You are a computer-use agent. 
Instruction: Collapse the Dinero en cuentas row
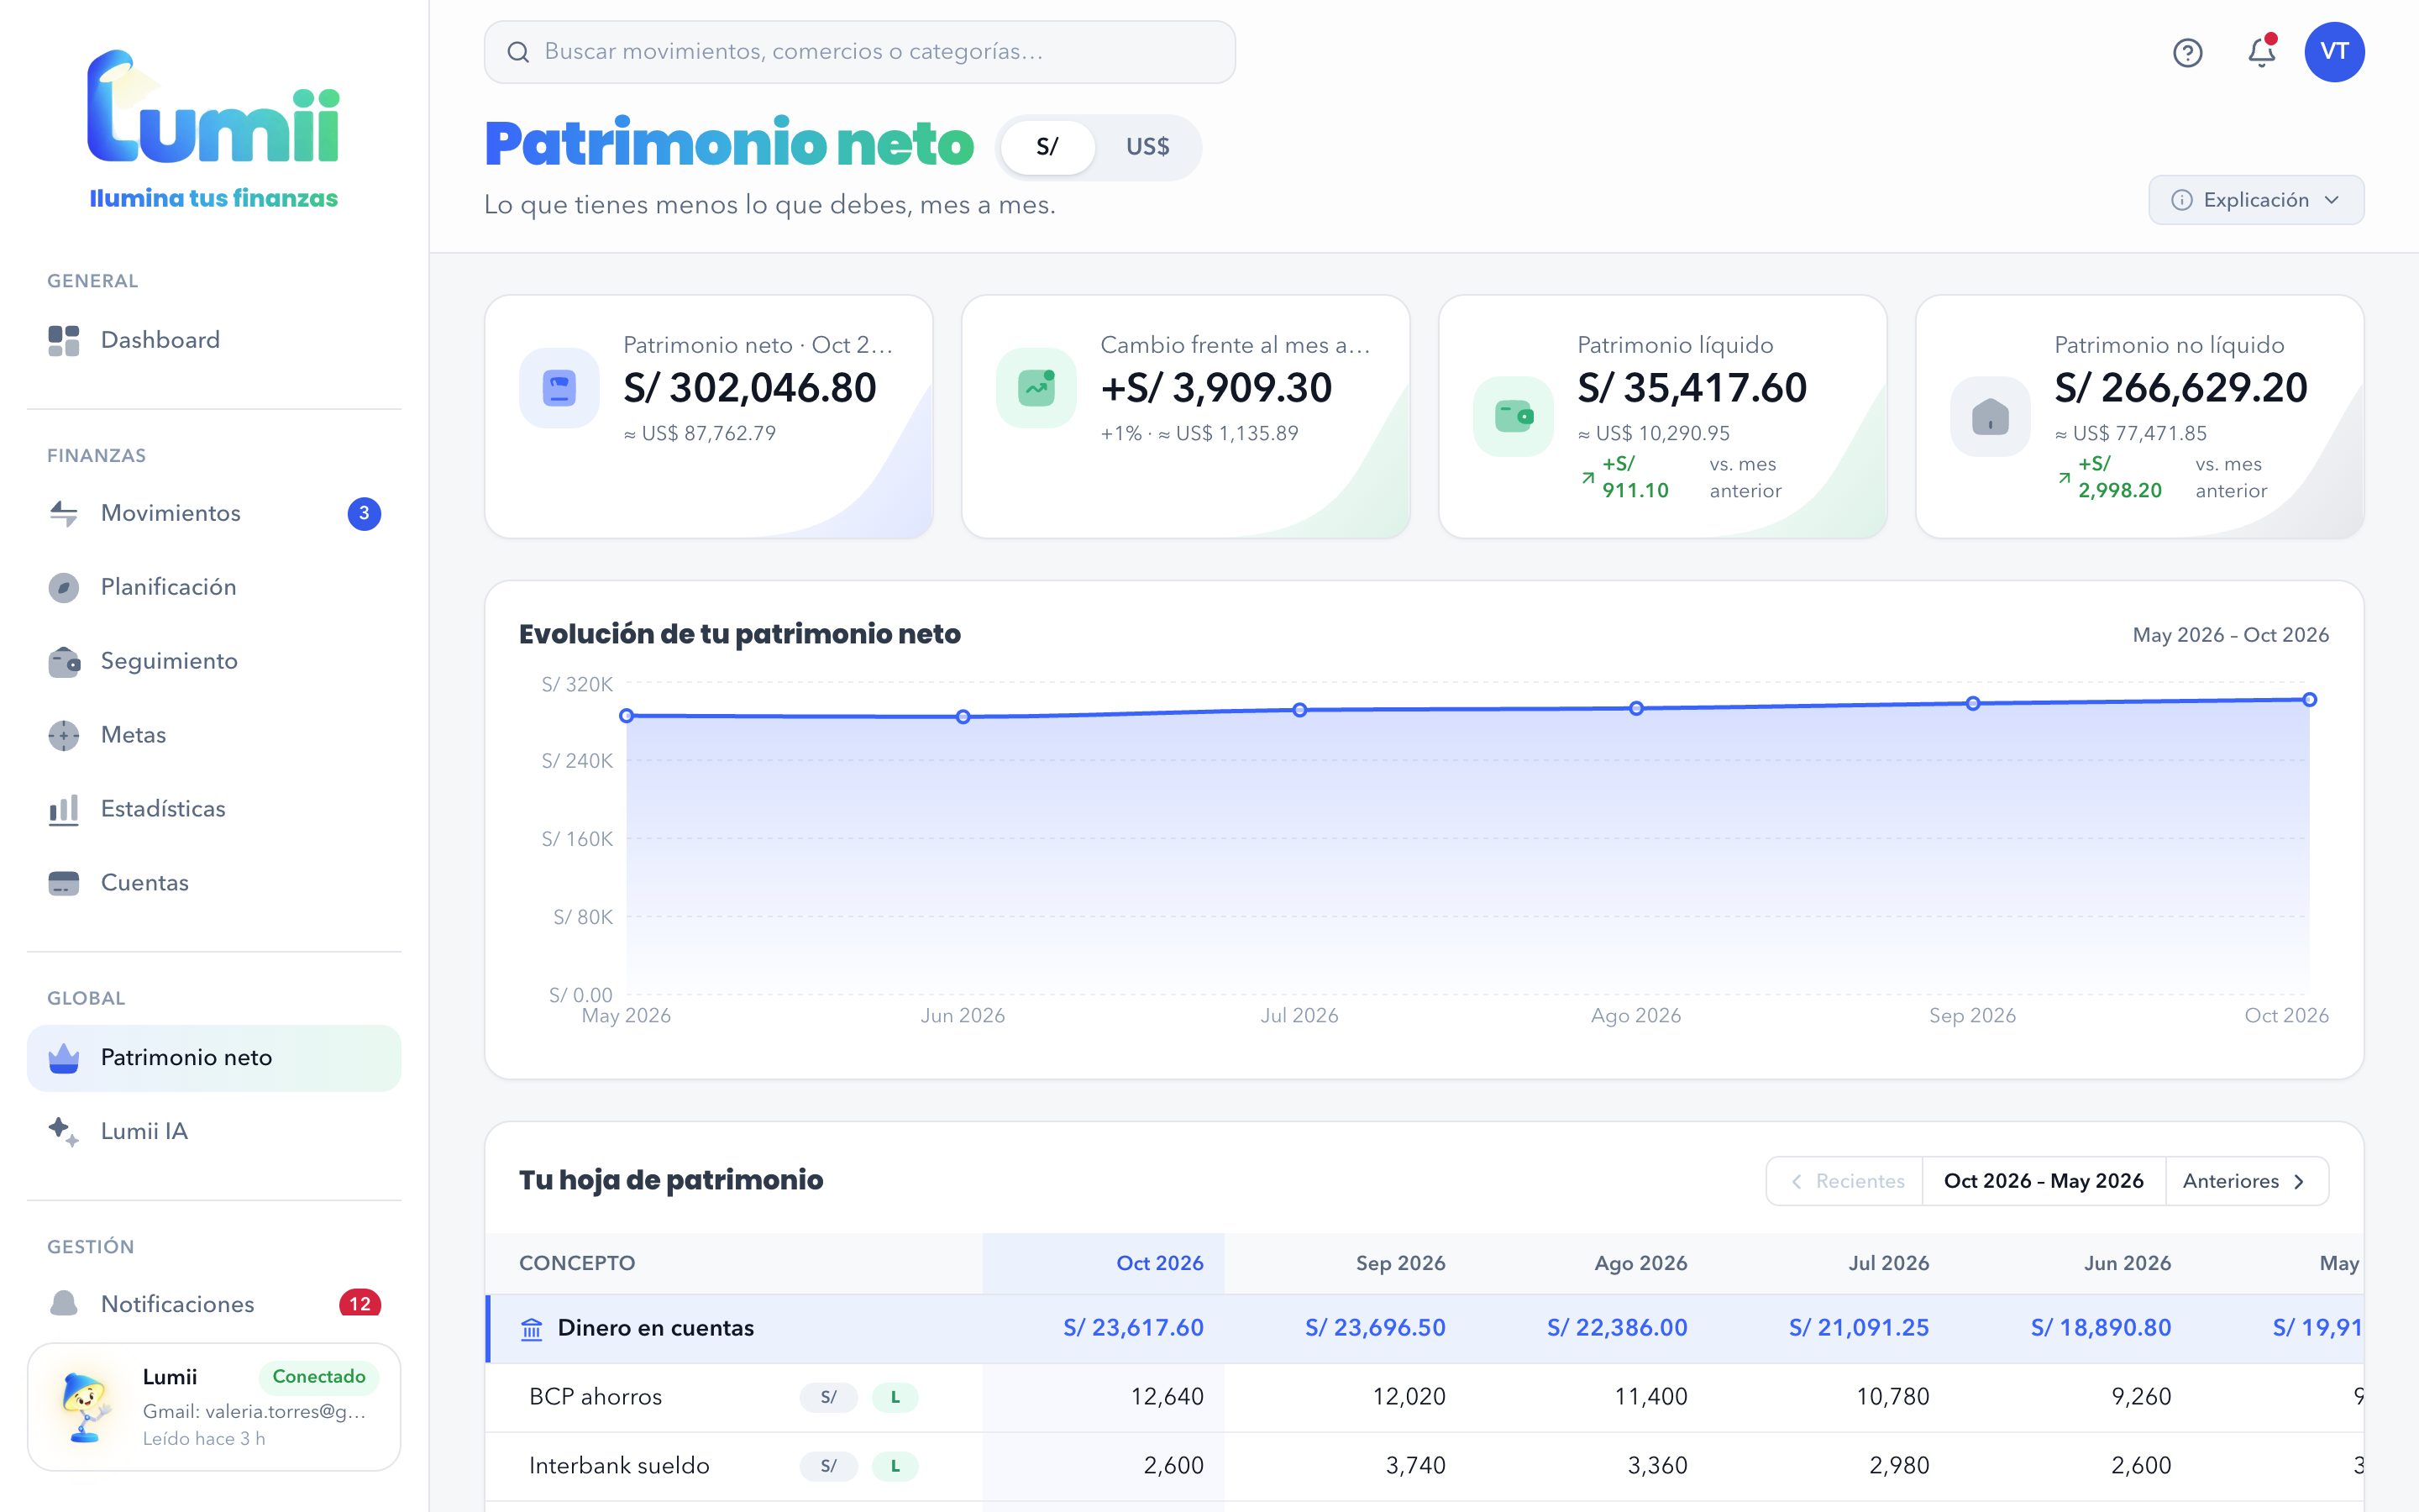[x=1425, y=1328]
